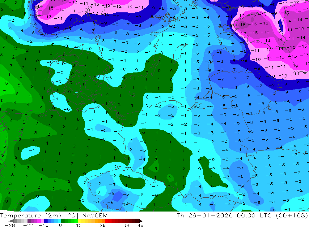
Task: Click the grey left arrow end of the color scale
Action: [x=11, y=221]
